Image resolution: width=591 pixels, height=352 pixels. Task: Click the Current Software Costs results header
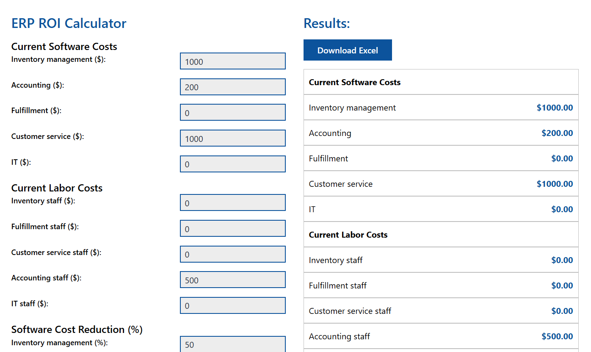click(355, 82)
